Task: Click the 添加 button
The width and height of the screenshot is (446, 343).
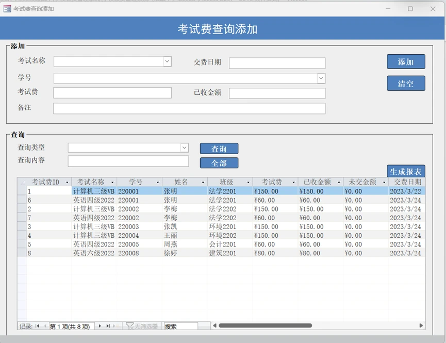Action: click(406, 61)
